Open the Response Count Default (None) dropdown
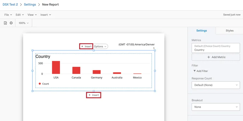243x121 pixels. point(216,85)
